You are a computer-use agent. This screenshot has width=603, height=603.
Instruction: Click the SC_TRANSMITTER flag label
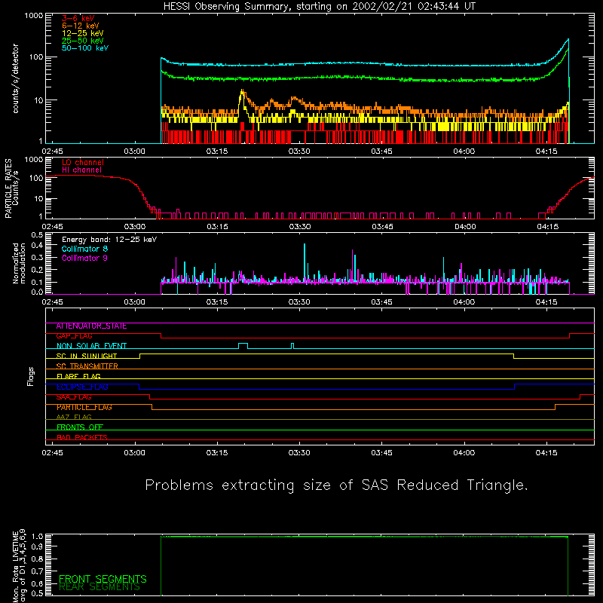click(x=87, y=366)
